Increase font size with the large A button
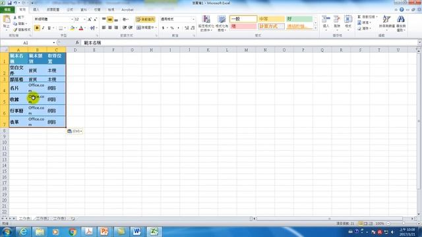 tap(90, 19)
